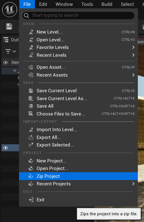Click the Exit door icon
The height and width of the screenshot is (222, 144).
[31, 200]
